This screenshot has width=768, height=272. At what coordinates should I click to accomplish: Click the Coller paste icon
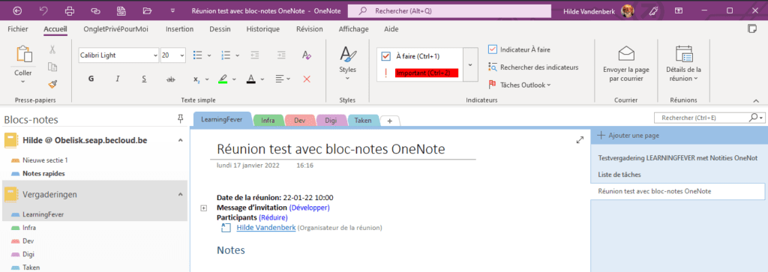pyautogui.click(x=23, y=54)
